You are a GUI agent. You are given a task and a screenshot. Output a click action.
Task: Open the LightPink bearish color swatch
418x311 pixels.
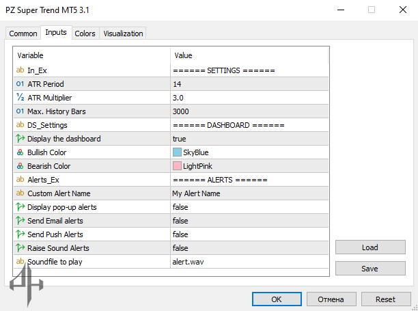(x=177, y=166)
